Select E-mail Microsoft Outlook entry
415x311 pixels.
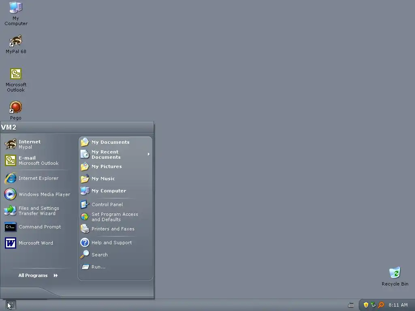coord(37,160)
